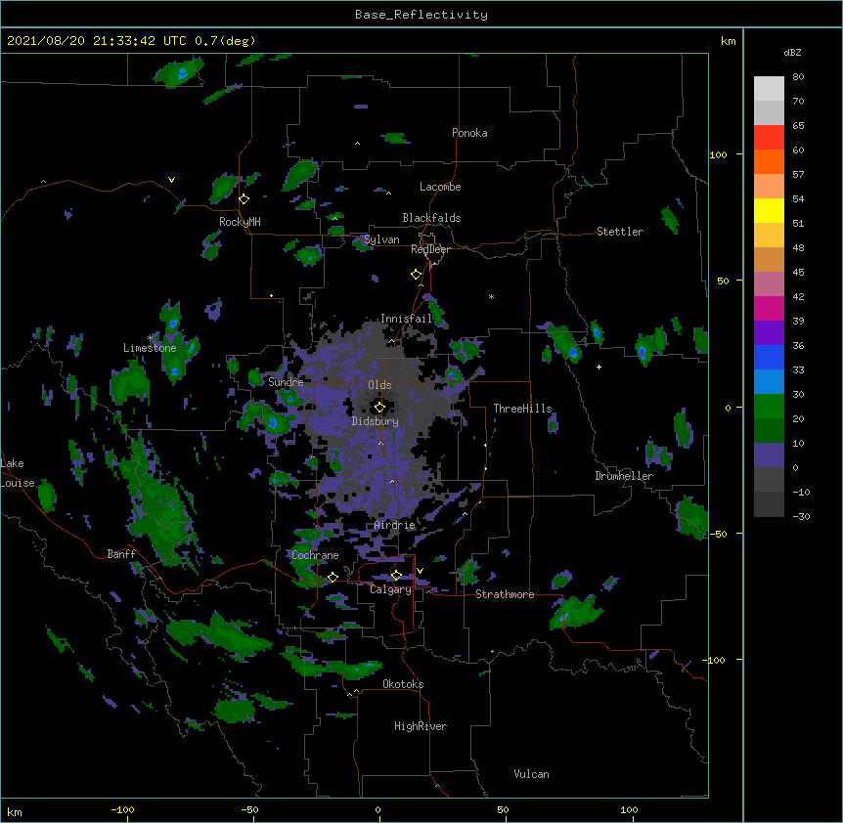Click the Innisfail city label
Viewport: 843px width, 823px height.
click(407, 319)
